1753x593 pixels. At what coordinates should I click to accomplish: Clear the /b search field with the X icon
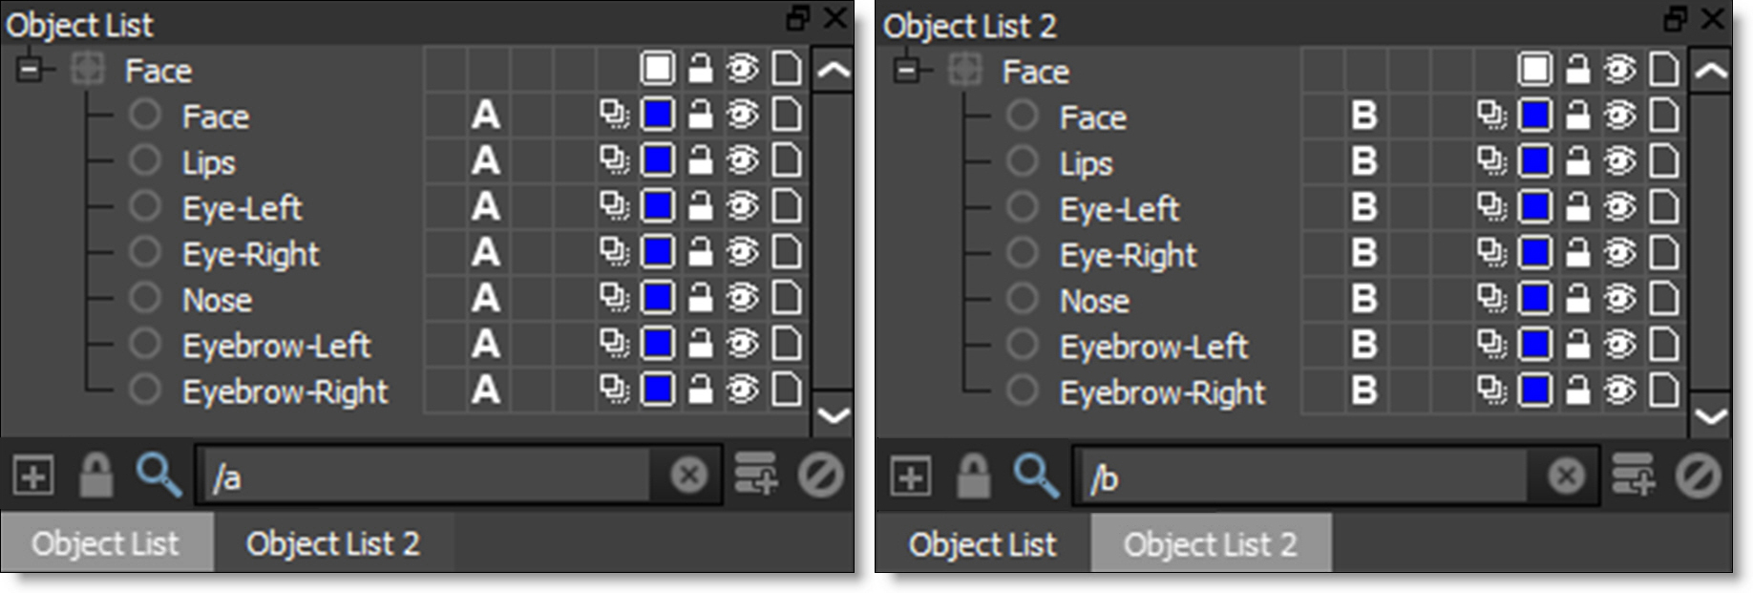coord(1566,475)
